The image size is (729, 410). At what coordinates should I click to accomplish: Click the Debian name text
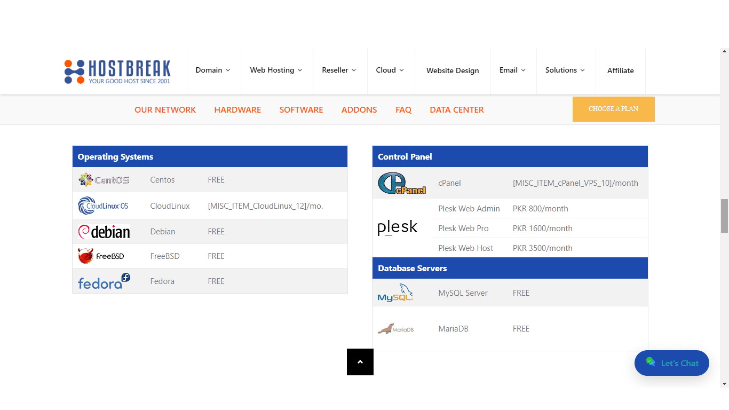coord(163,232)
